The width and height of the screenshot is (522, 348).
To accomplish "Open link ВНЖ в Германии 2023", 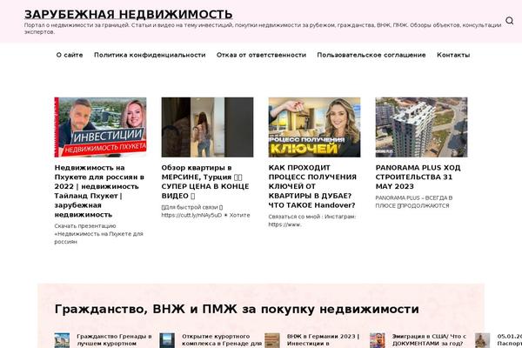I will [x=324, y=340].
